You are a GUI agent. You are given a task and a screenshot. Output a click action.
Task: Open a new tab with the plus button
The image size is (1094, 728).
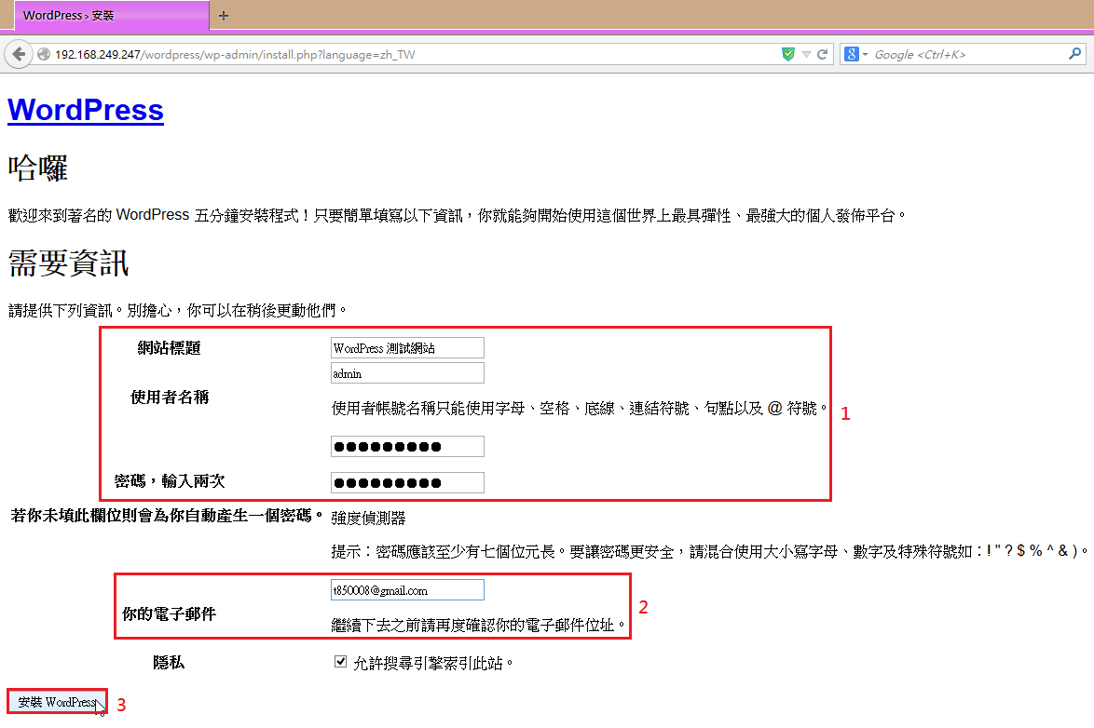[x=224, y=15]
